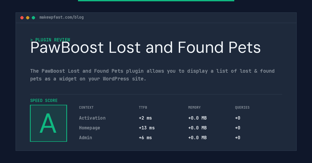Click the 'Admin' row label
This screenshot has height=163, width=312.
tap(86, 138)
